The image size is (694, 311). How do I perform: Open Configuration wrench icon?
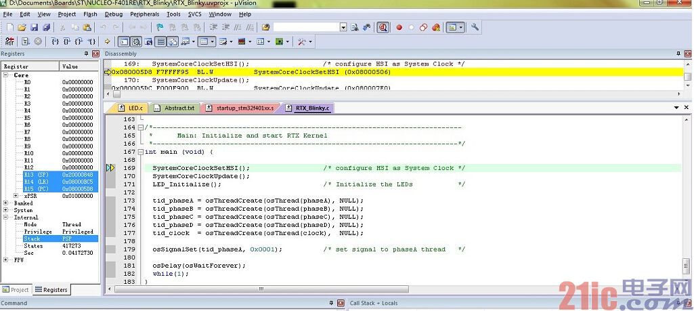point(475,27)
